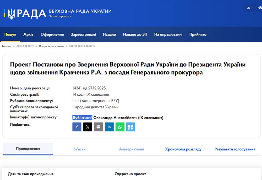Open the Надано до ЗП section

click(x=135, y=34)
